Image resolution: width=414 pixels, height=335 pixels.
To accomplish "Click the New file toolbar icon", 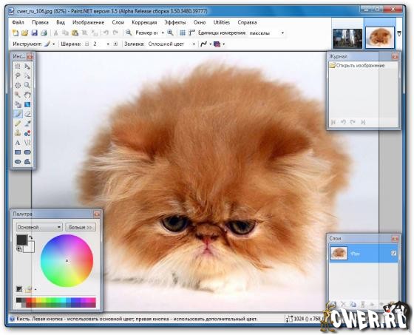I will pyautogui.click(x=16, y=33).
